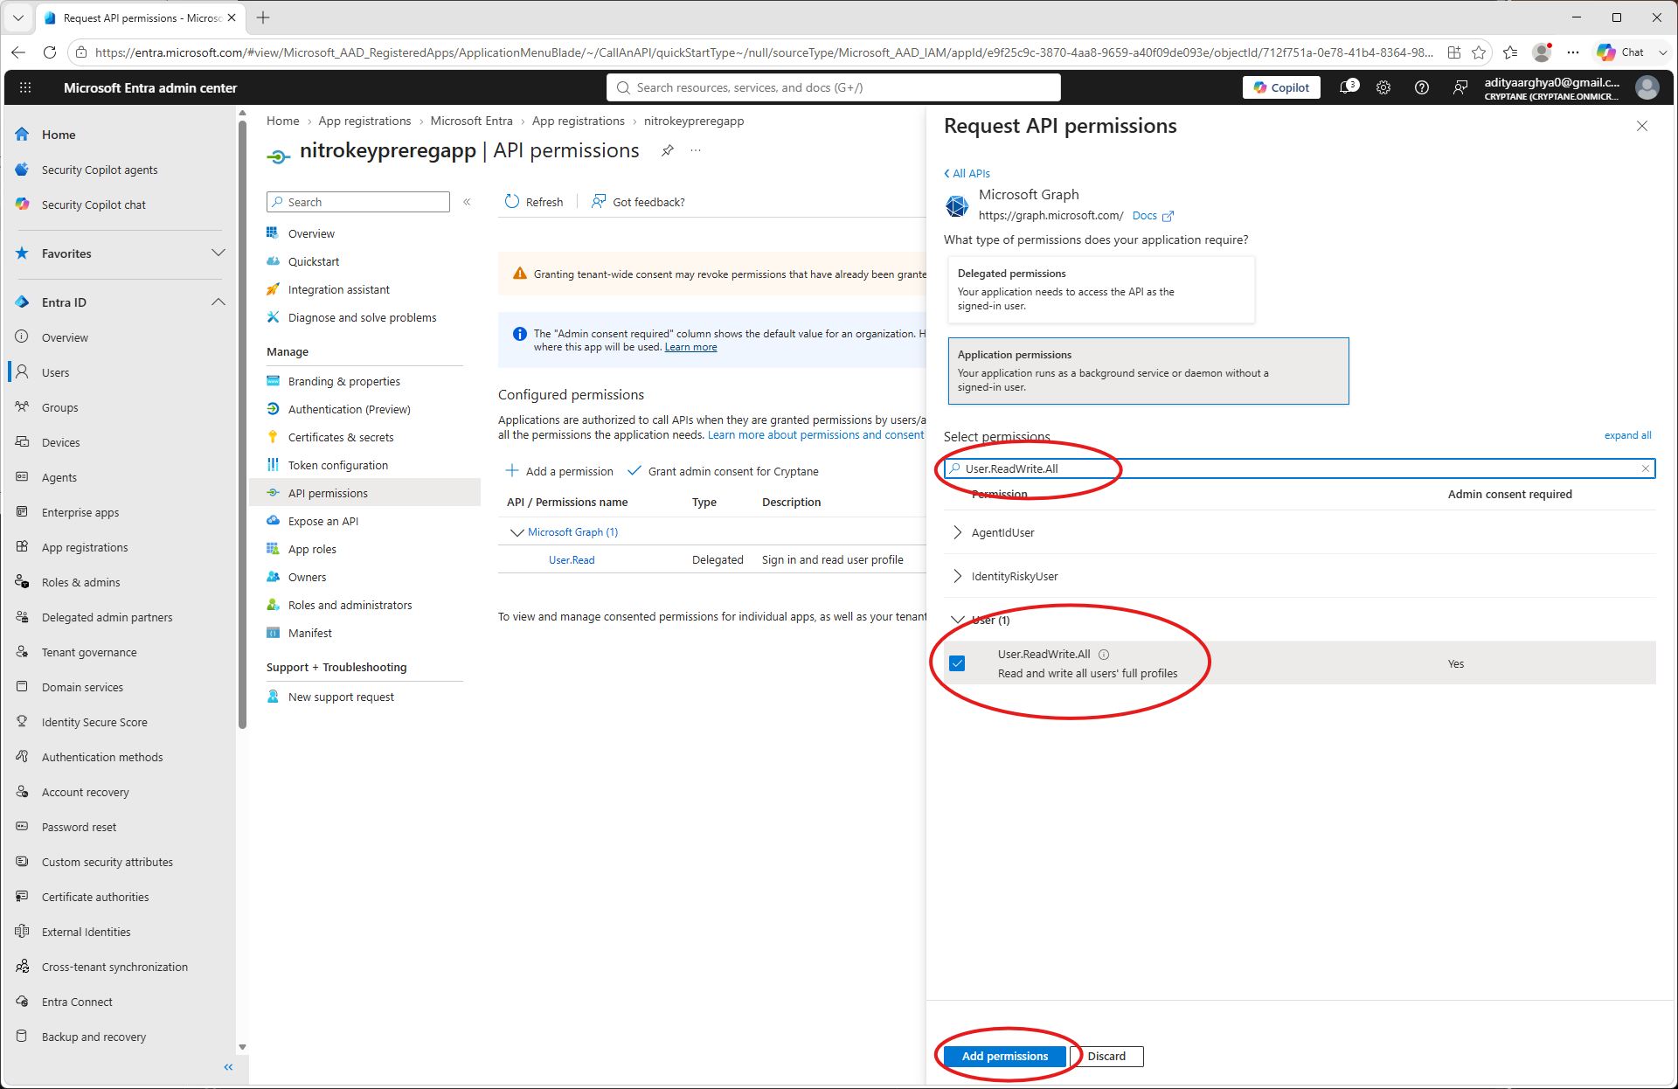
Task: Close the Request API permissions panel
Action: pyautogui.click(x=1642, y=126)
